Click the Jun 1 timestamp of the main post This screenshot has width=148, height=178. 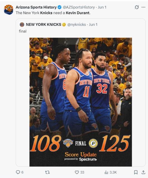(x=102, y=7)
